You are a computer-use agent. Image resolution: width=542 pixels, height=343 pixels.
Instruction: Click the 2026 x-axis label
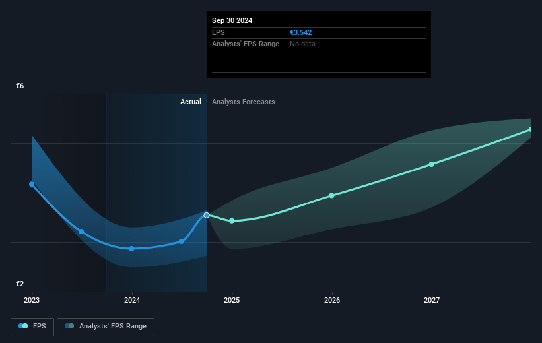[x=332, y=301]
